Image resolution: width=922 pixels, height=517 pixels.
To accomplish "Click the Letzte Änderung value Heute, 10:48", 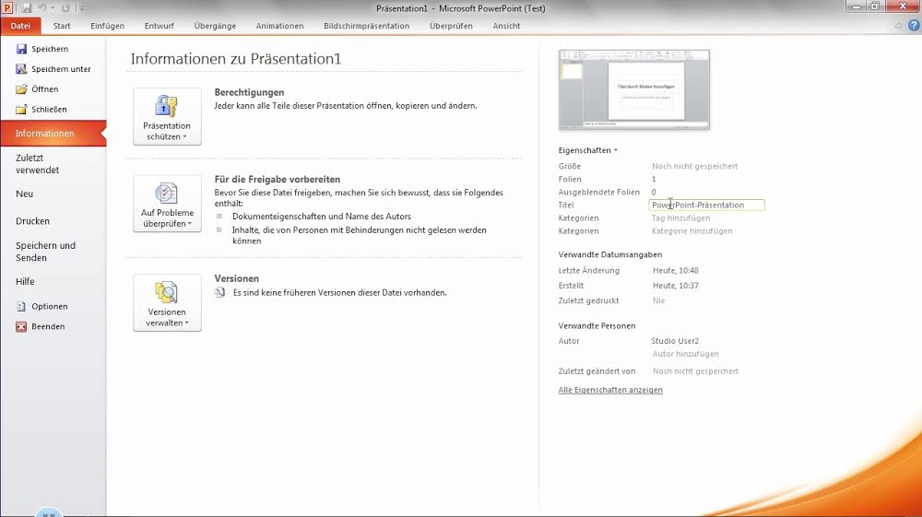I will click(x=676, y=271).
